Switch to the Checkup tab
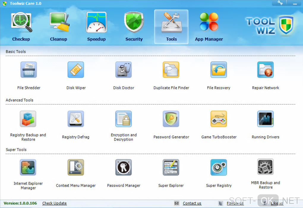 coord(21,27)
